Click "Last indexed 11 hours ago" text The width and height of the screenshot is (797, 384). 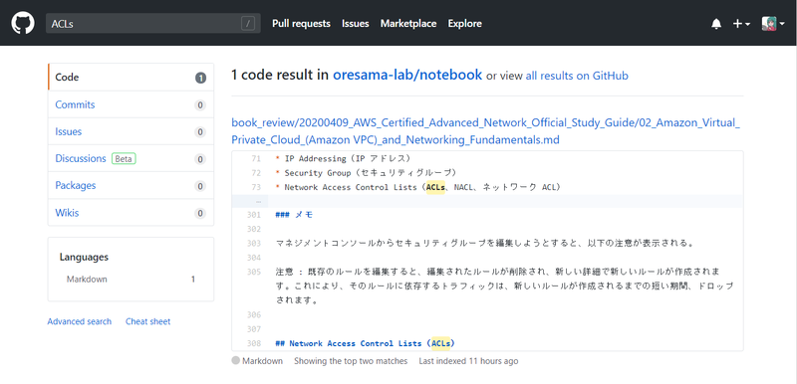[468, 361]
